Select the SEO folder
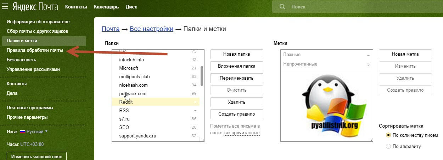Viewport: 443px width, 160px height. (156, 128)
